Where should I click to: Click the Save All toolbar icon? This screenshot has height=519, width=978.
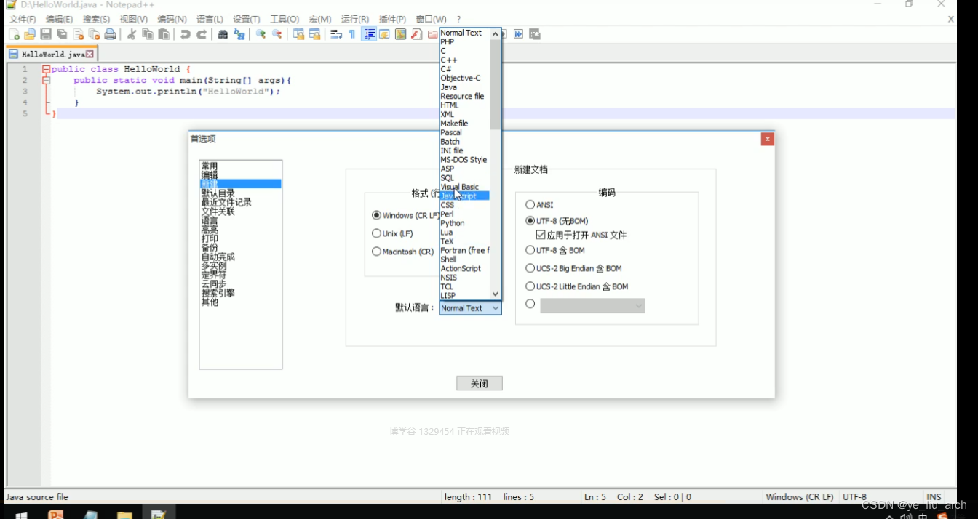pyautogui.click(x=62, y=34)
